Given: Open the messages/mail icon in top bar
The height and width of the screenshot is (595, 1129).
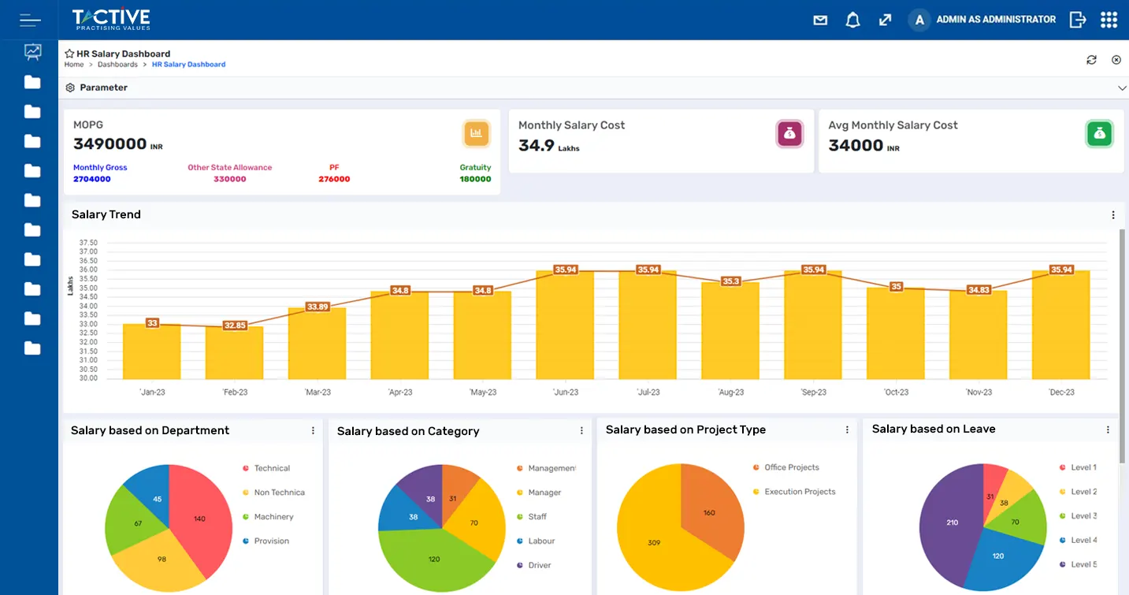Looking at the screenshot, I should [819, 19].
